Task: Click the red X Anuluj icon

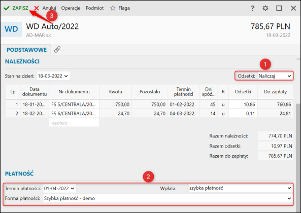Action: point(37,8)
